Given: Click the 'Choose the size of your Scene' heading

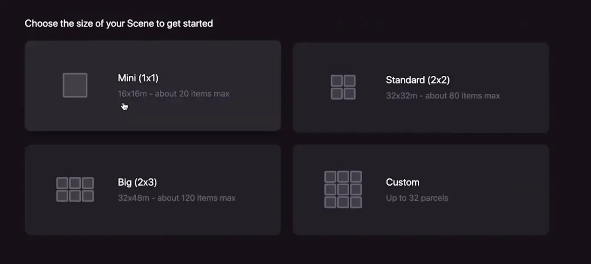Looking at the screenshot, I should 119,24.
